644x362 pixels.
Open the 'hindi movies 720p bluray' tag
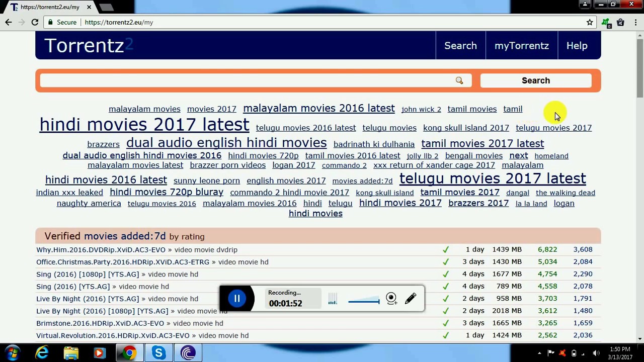point(167,192)
